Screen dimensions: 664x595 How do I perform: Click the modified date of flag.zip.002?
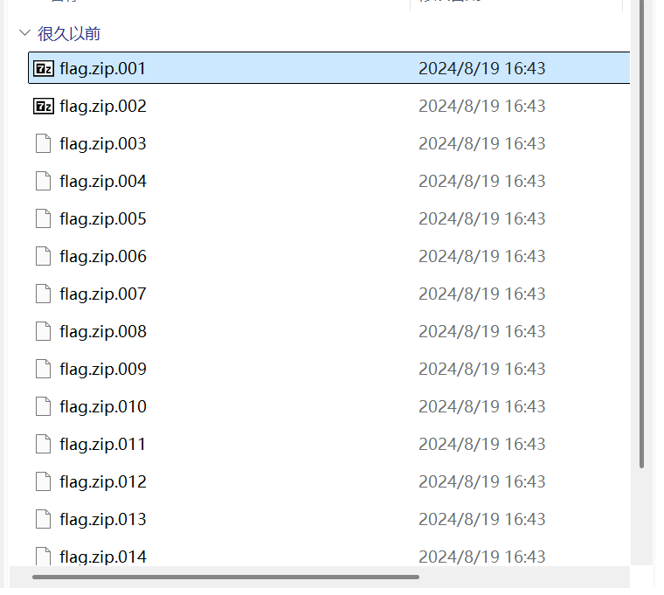coord(482,106)
